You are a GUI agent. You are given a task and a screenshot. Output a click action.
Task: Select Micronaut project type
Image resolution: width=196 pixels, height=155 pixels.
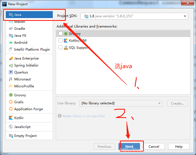[x=29, y=79]
